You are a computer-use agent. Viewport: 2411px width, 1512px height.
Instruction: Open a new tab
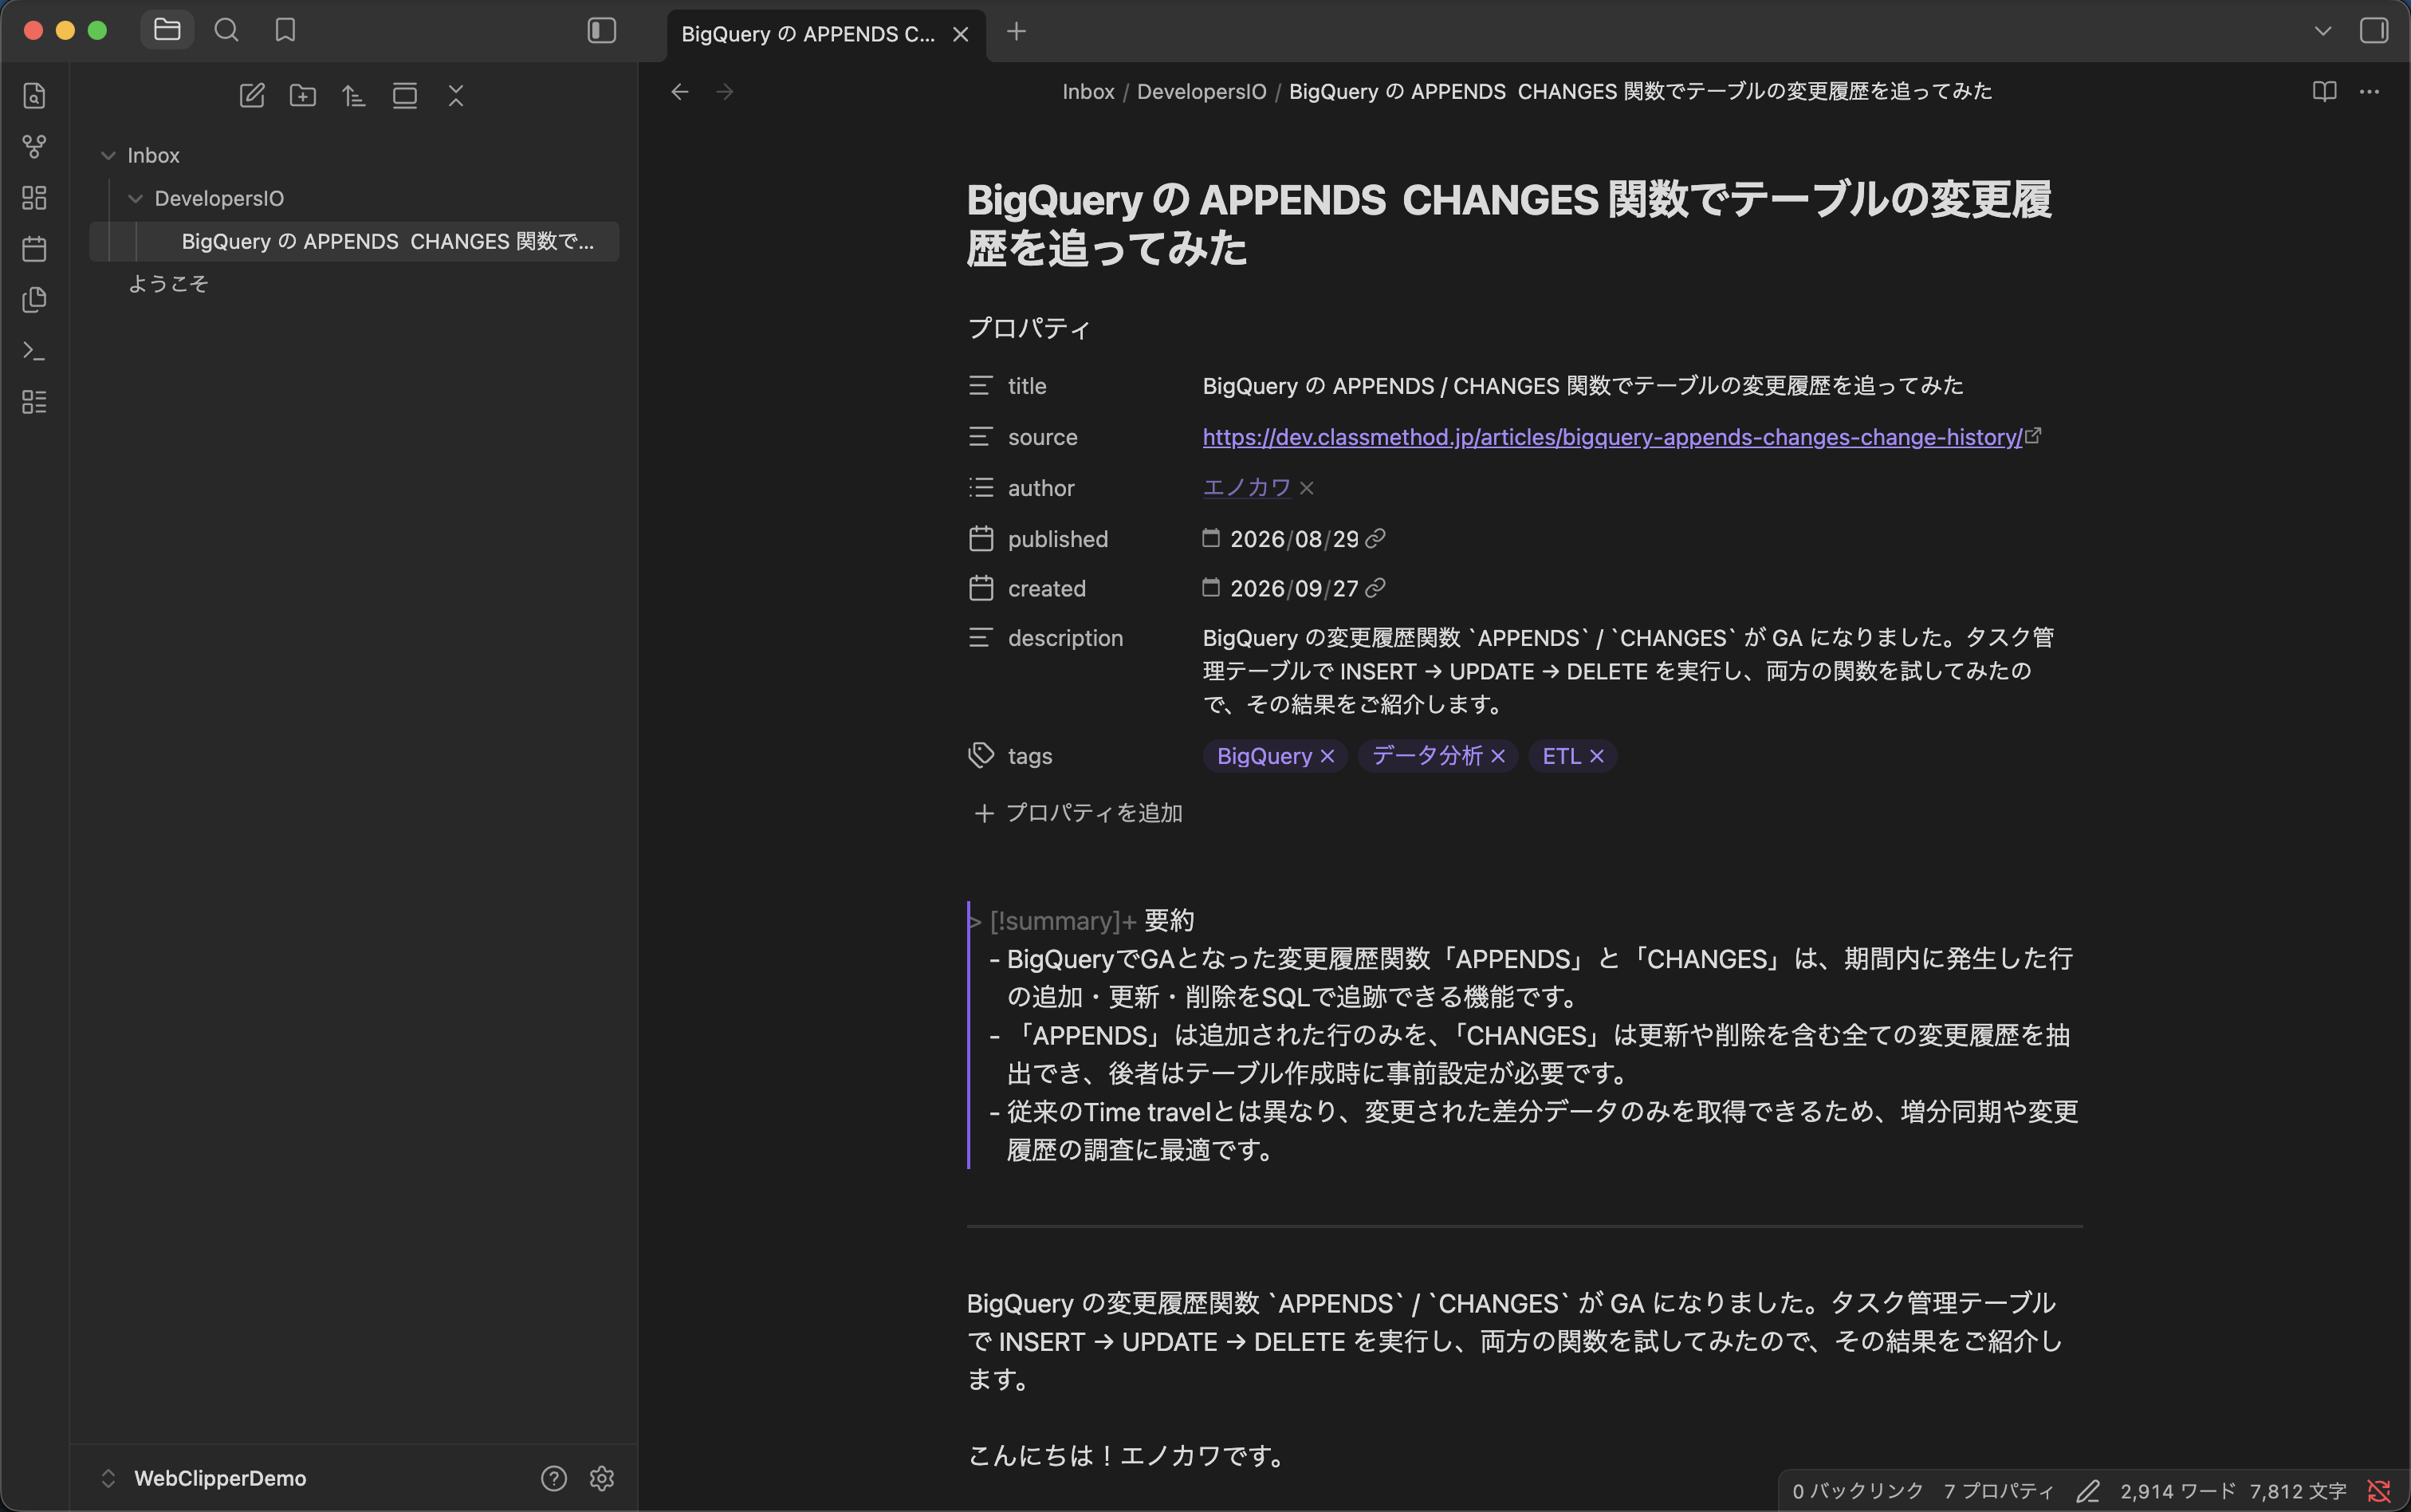[1017, 32]
